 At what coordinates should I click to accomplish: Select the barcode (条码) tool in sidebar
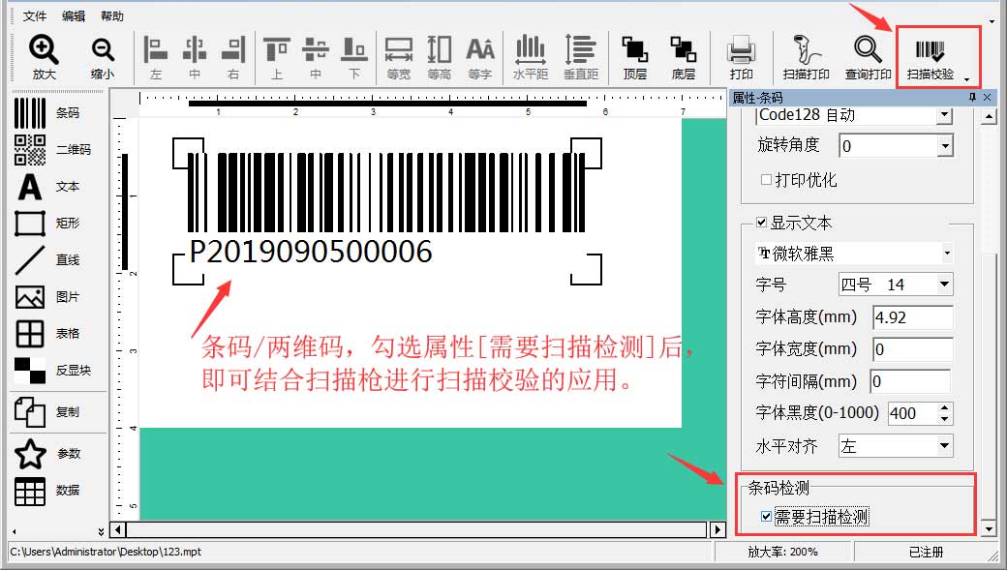pos(30,113)
